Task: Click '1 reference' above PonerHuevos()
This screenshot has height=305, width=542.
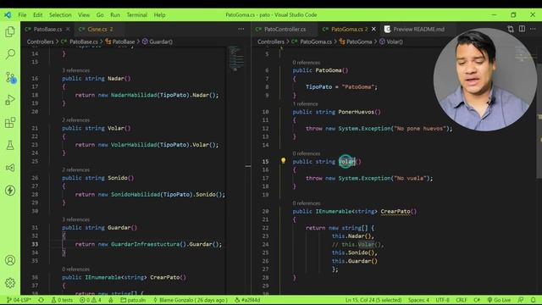Action: coord(305,103)
